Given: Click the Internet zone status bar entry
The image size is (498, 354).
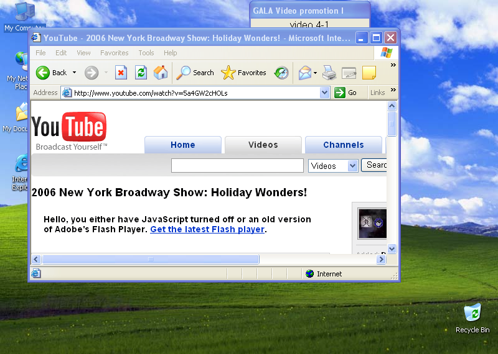Looking at the screenshot, I should (324, 274).
